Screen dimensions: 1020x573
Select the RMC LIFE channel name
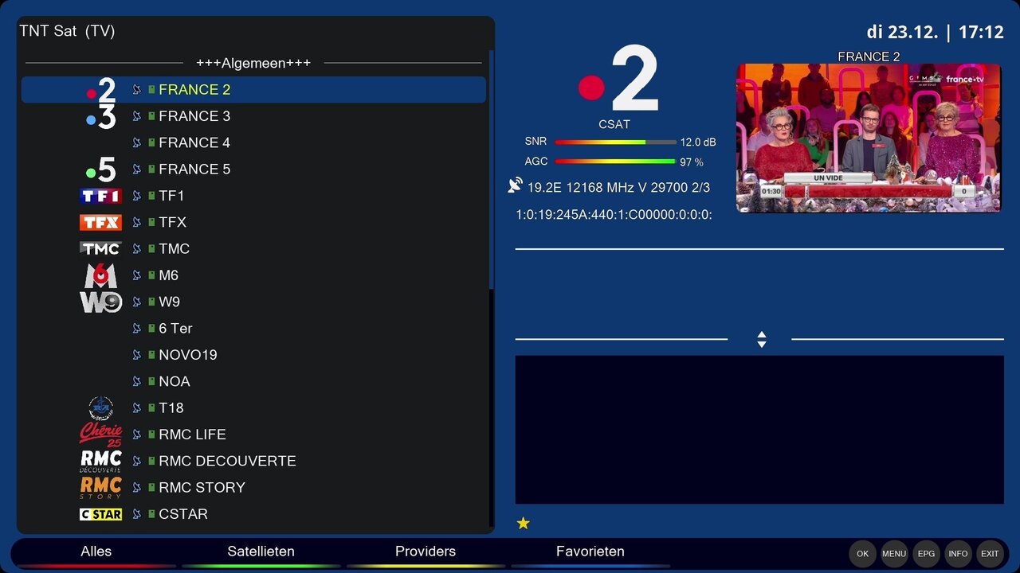pyautogui.click(x=192, y=435)
